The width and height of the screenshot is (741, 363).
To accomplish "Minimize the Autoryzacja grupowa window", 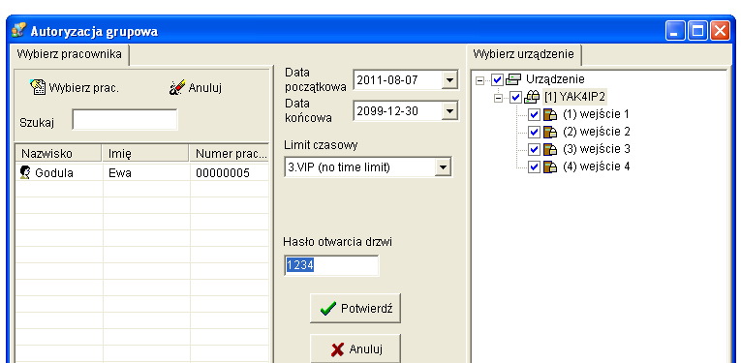I will click(675, 31).
